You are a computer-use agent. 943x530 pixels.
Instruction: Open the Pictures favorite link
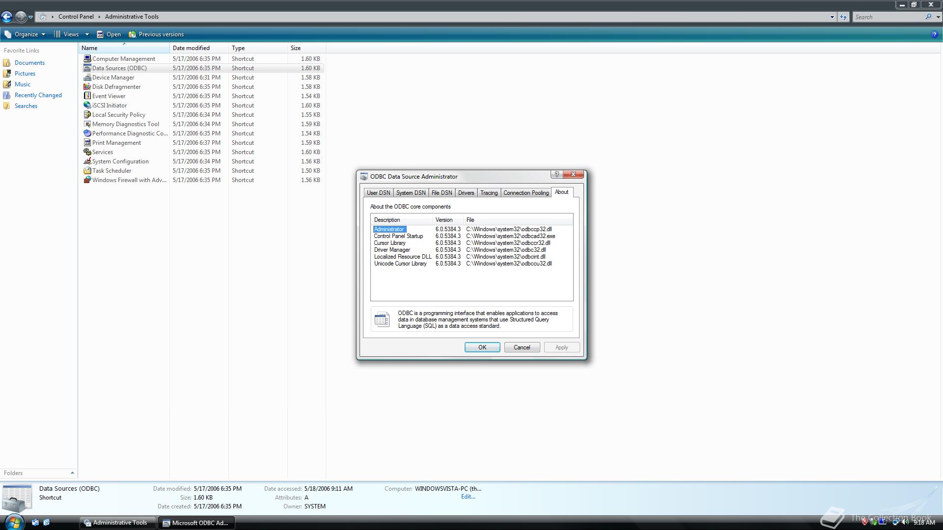(25, 74)
